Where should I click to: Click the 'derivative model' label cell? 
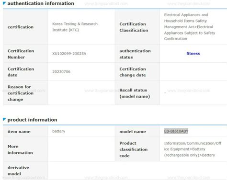[x=25, y=171]
